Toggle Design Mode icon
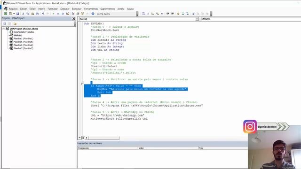Image resolution: width=301 pixels, height=169 pixels. tap(67, 14)
